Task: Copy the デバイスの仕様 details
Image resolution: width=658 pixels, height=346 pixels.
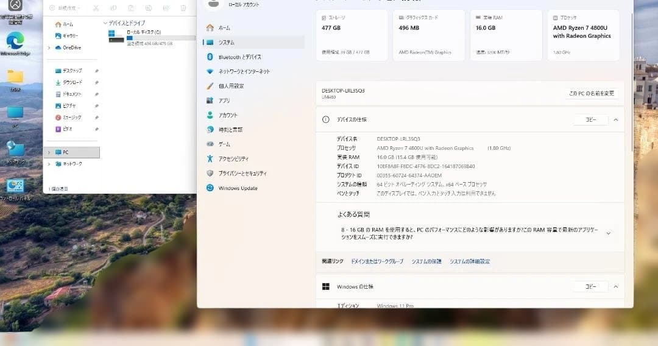Action: tap(591, 119)
